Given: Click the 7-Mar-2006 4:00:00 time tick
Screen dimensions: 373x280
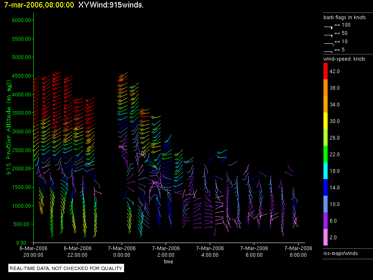Looking at the screenshot, I should pyautogui.click(x=210, y=251).
